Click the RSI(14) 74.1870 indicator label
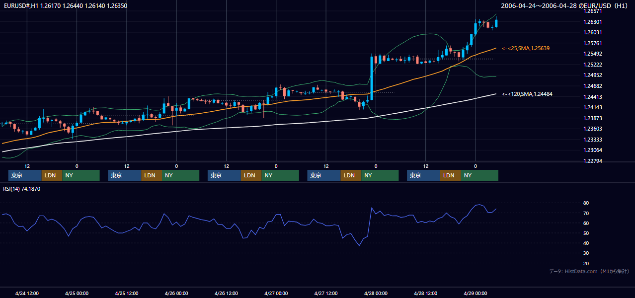Image resolution: width=635 pixels, height=298 pixels. 22,189
